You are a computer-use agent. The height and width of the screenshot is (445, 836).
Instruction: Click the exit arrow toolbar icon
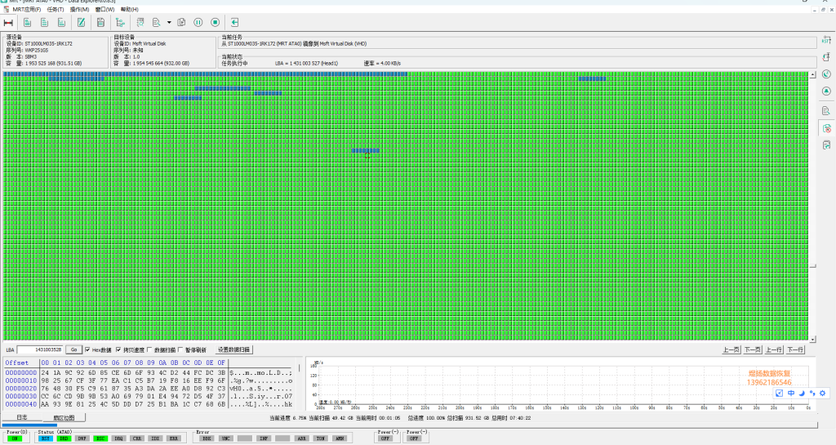[234, 22]
